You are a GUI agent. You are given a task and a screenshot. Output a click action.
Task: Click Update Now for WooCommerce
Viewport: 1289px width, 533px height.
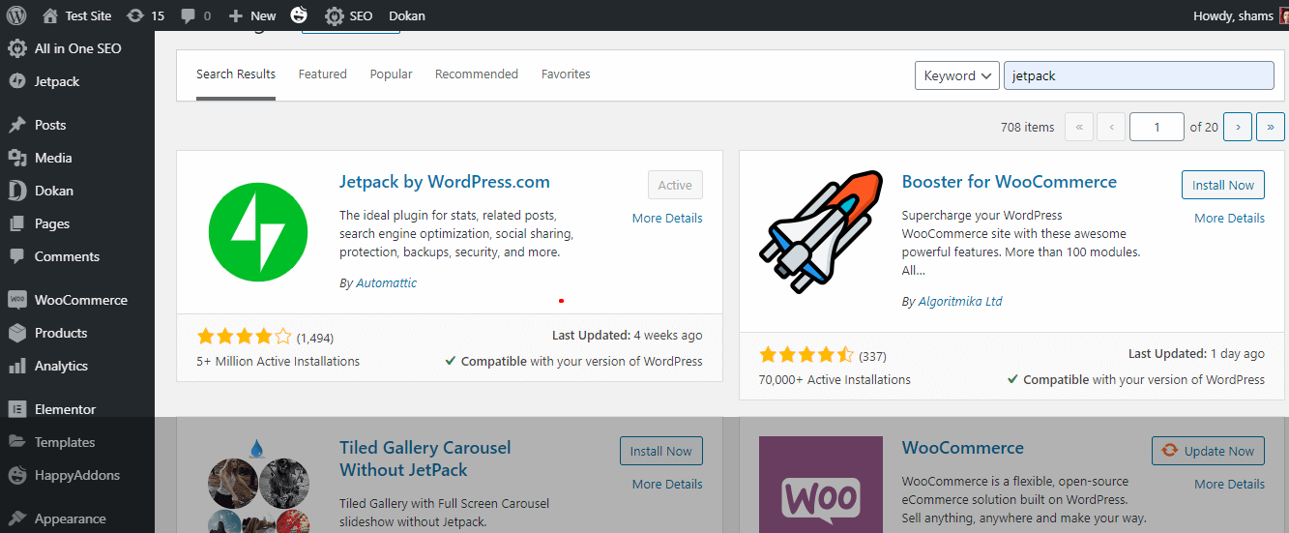click(1208, 451)
